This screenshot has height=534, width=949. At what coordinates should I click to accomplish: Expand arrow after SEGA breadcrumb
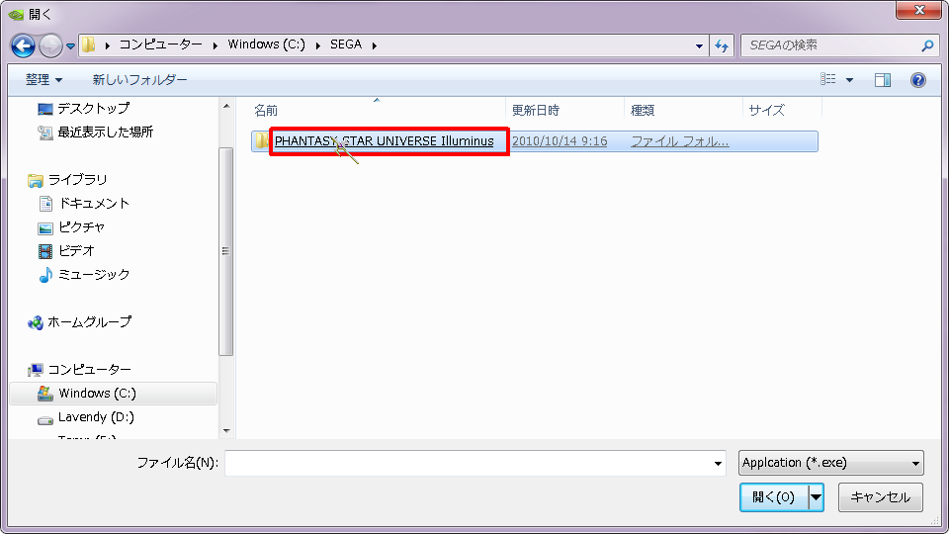point(375,45)
